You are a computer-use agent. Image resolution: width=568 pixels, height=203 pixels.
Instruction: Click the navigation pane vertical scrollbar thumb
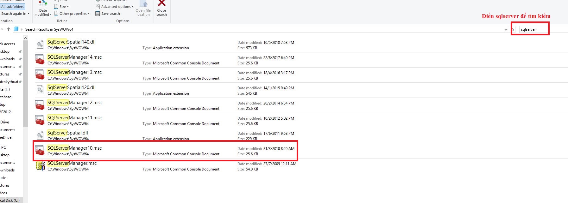[25, 84]
